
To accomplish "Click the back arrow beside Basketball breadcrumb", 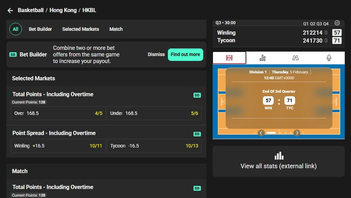I will point(10,10).
